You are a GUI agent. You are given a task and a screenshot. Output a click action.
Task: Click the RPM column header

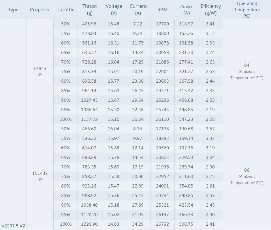(162, 10)
